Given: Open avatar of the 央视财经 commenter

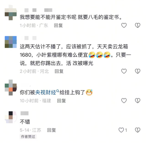Looking at the screenshot, I should pyautogui.click(x=11, y=87).
